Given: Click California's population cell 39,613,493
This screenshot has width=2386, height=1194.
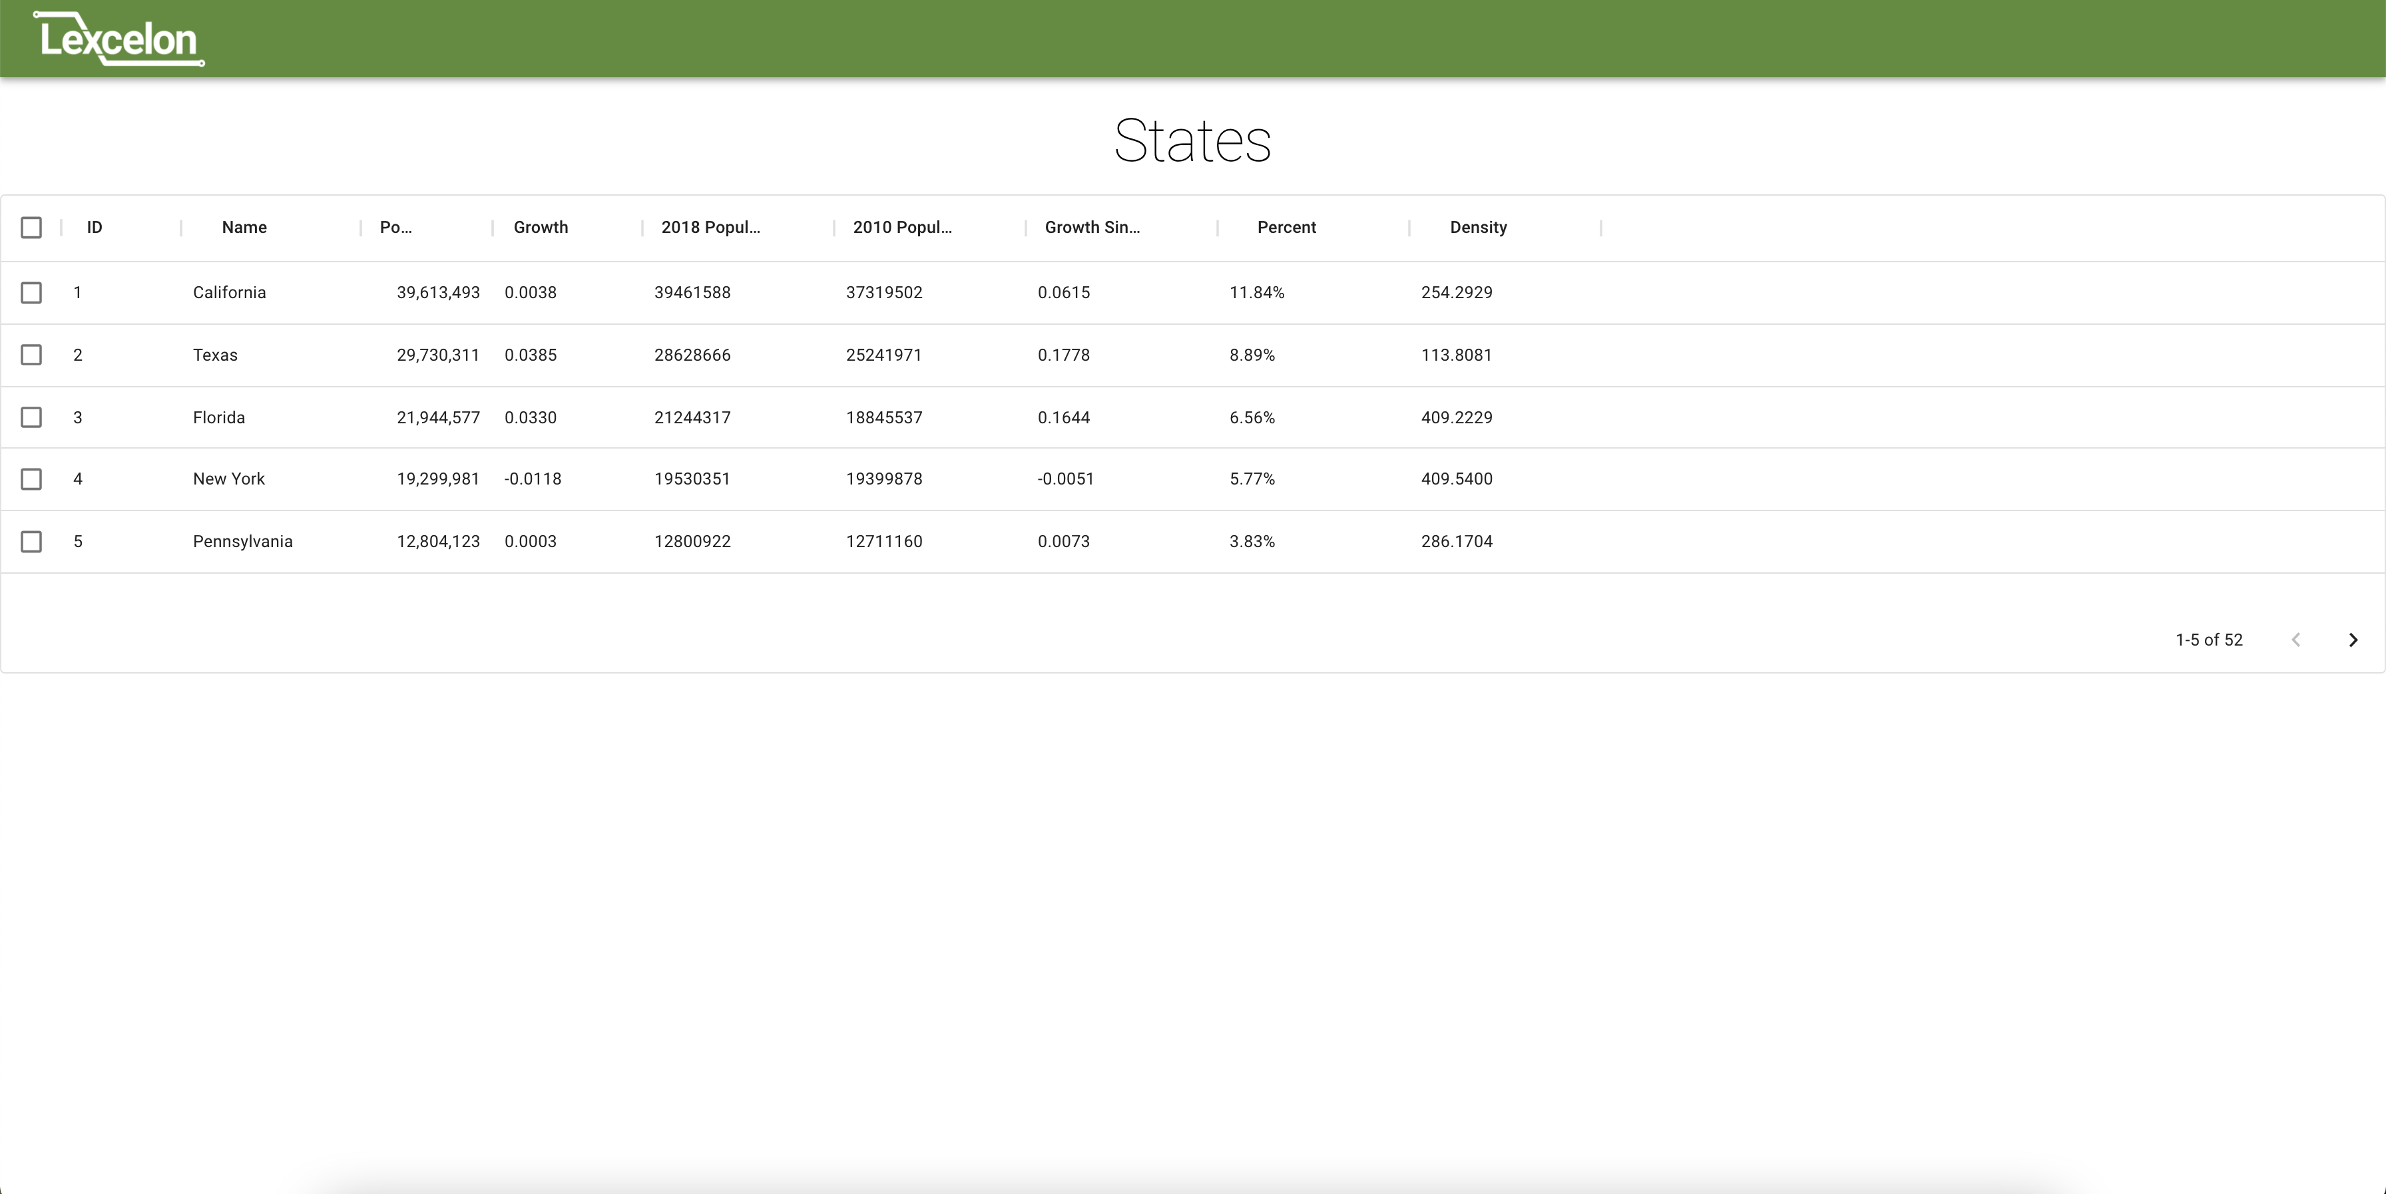Looking at the screenshot, I should (x=438, y=293).
